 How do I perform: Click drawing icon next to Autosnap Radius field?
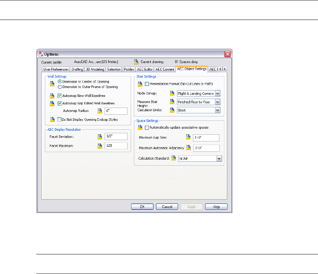coord(100,111)
